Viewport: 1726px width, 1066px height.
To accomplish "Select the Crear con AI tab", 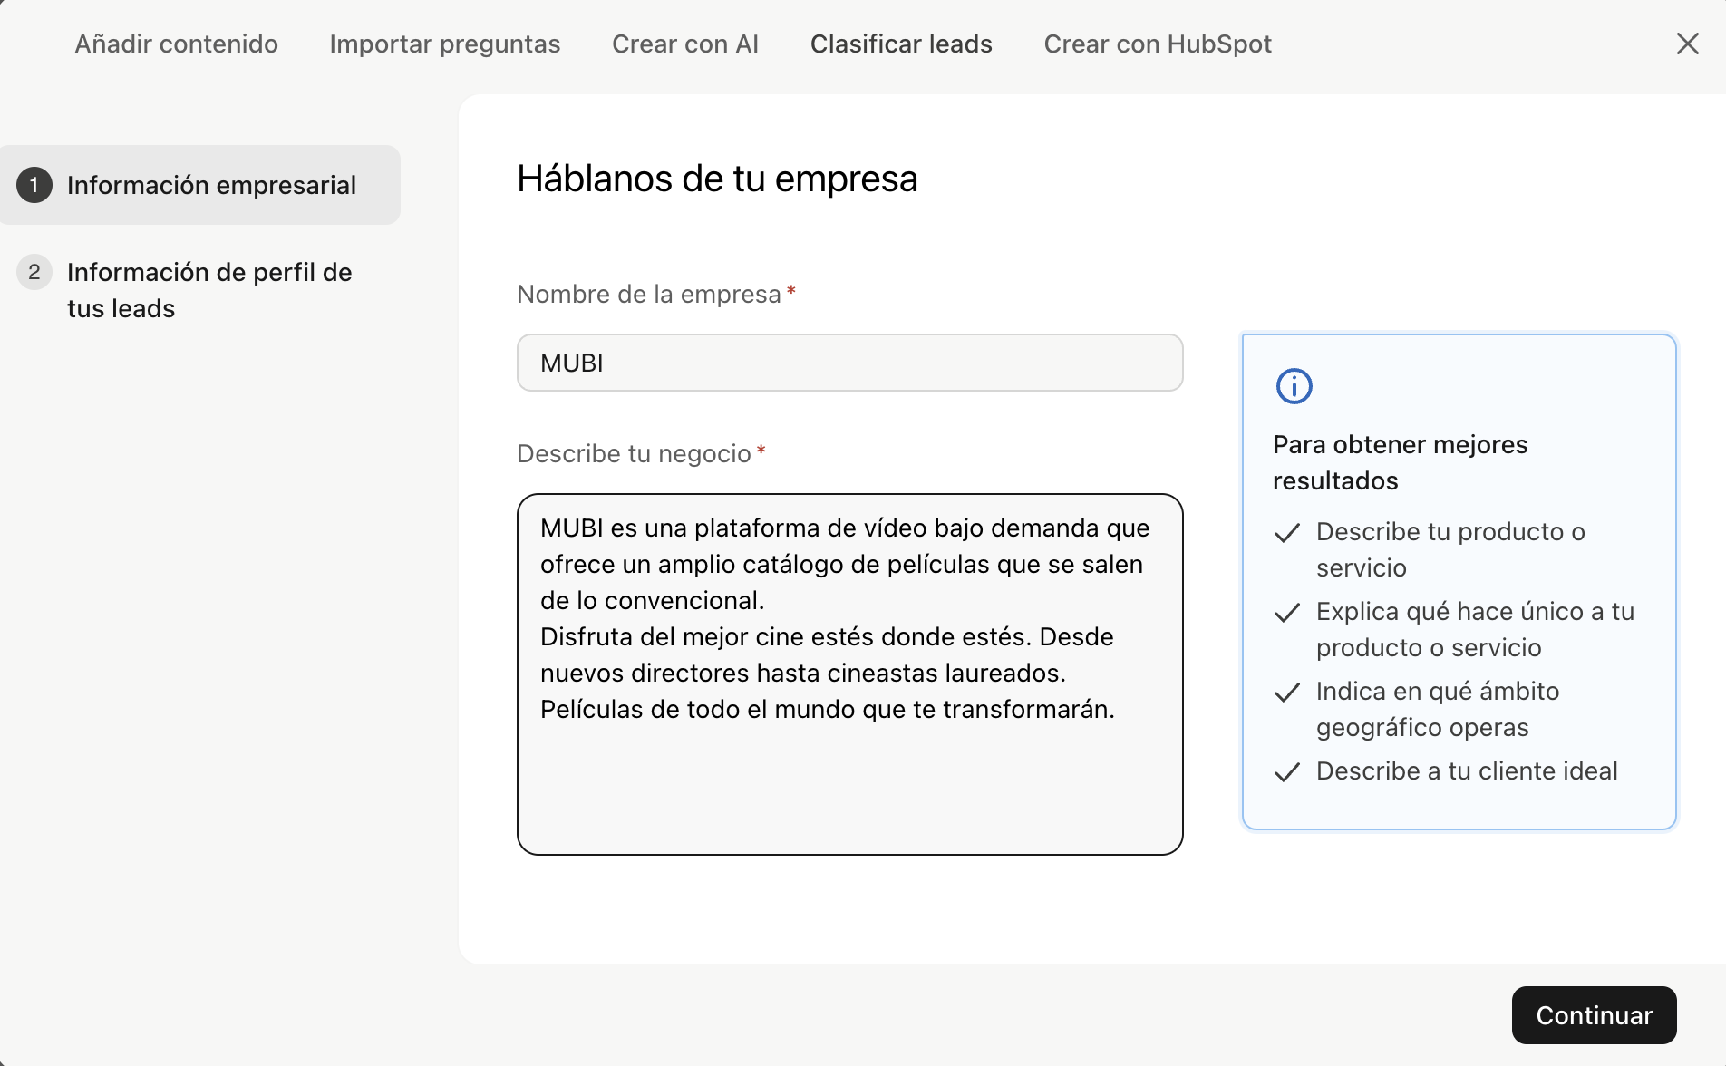I will pyautogui.click(x=685, y=44).
